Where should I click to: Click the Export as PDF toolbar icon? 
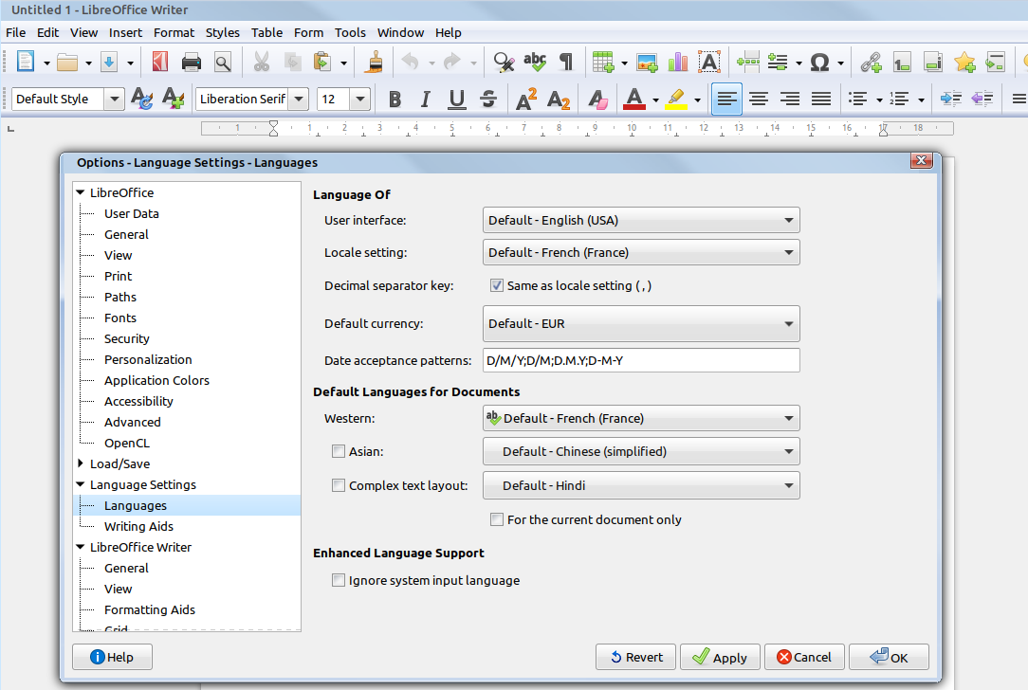coord(160,63)
